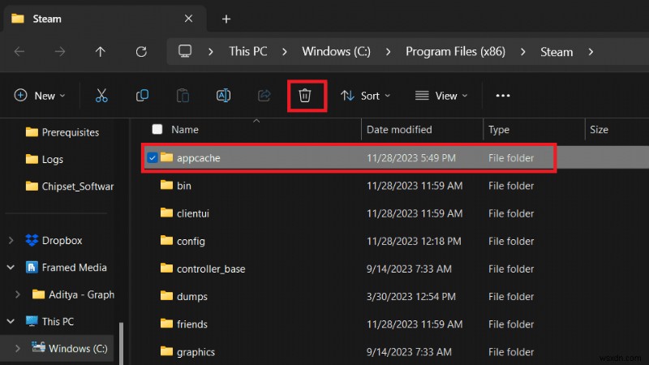Open the New dropdown menu
649x365 pixels.
pyautogui.click(x=40, y=96)
